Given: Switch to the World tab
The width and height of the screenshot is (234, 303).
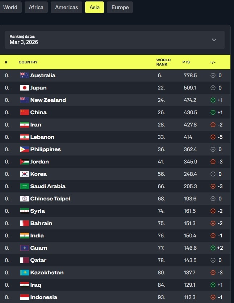Looking at the screenshot, I should (x=10, y=7).
